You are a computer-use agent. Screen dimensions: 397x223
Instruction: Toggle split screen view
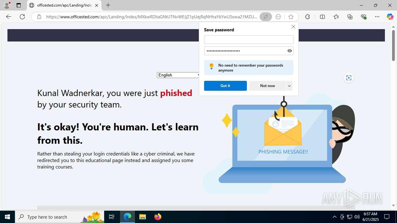322,17
